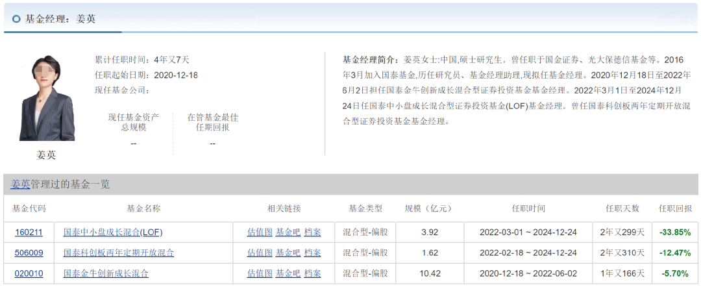The height and width of the screenshot is (287, 701).
Task: Click the 1年又166天 tenure days cell
Action: pos(622,273)
